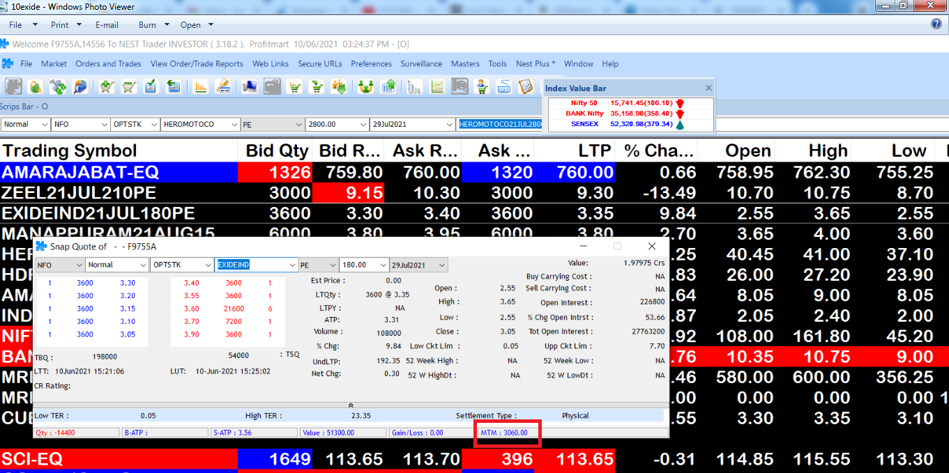Close the Index Value Bar panel
This screenshot has height=473, width=949.
pos(708,88)
